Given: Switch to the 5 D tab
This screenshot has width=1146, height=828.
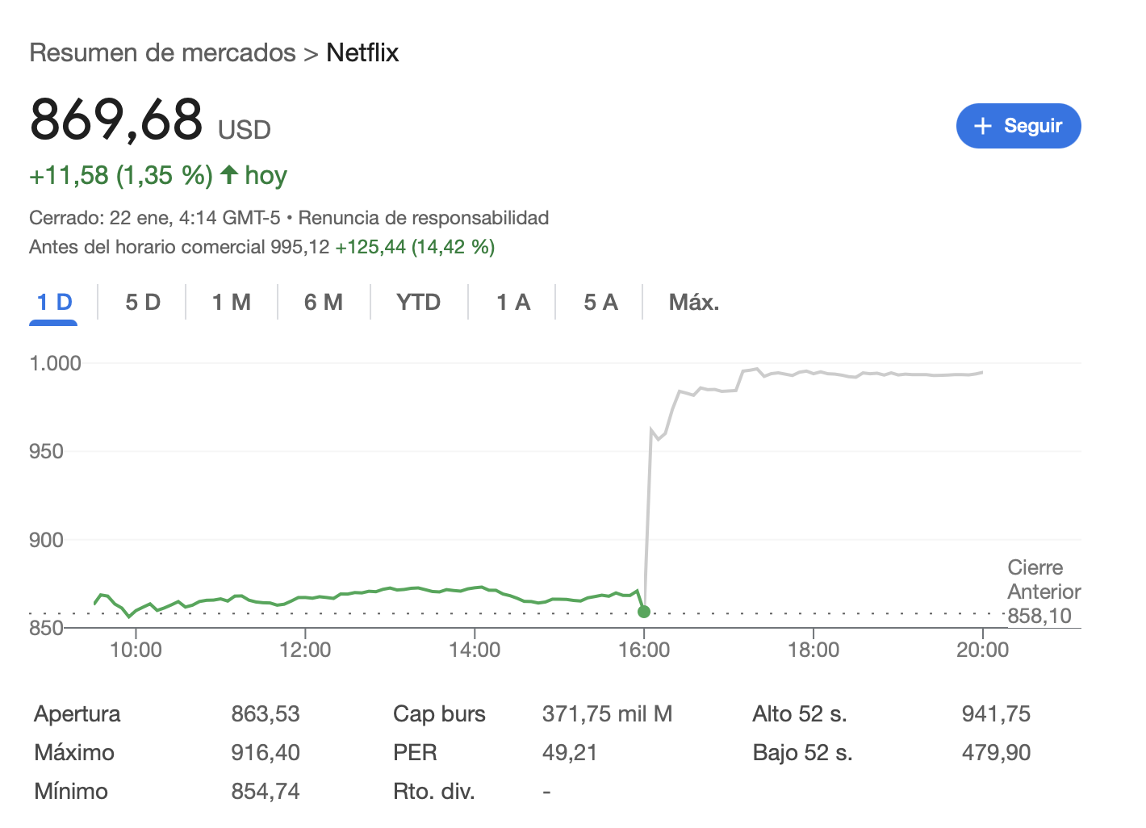Looking at the screenshot, I should point(143,303).
